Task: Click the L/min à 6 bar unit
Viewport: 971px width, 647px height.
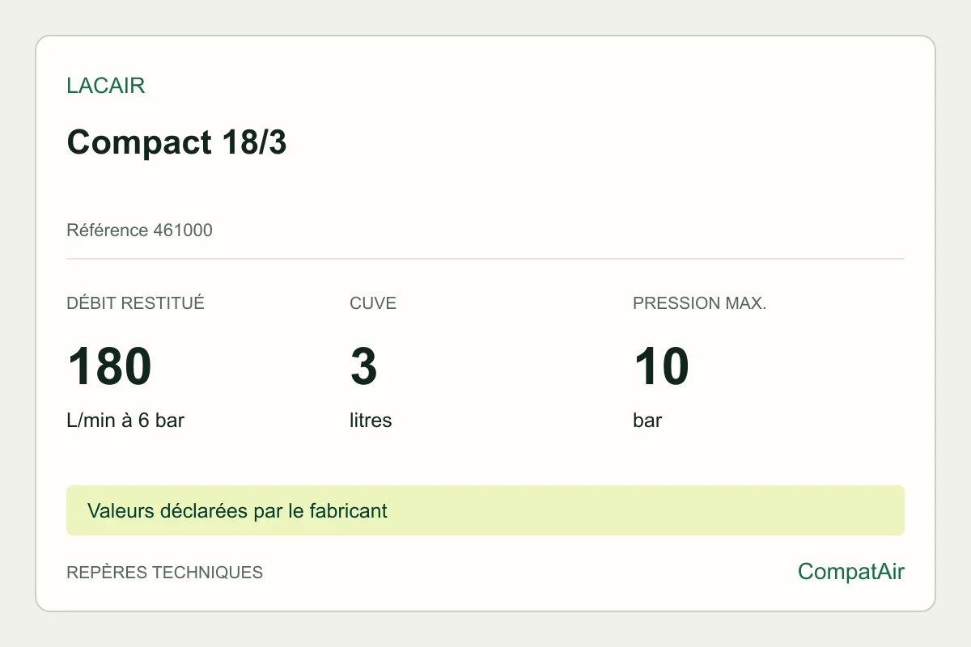Action: (125, 421)
